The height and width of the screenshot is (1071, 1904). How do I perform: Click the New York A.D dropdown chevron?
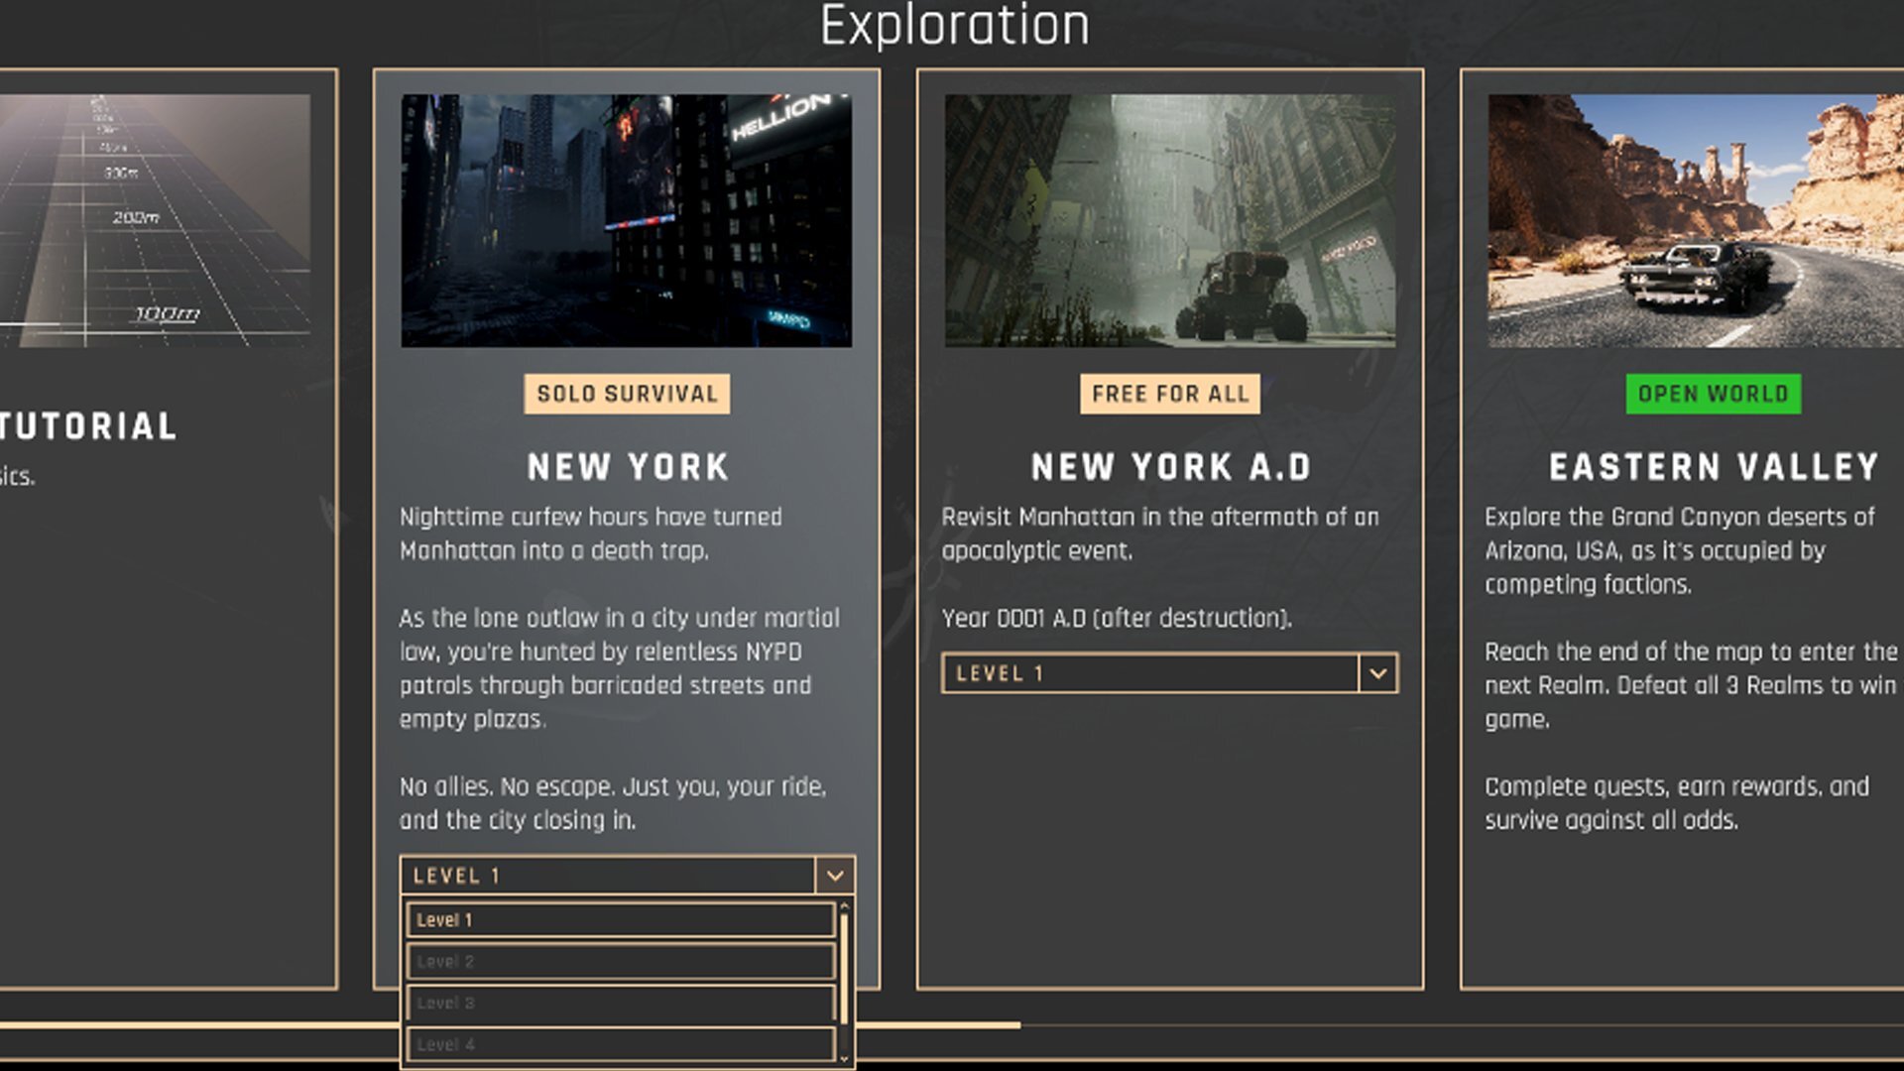point(1377,673)
